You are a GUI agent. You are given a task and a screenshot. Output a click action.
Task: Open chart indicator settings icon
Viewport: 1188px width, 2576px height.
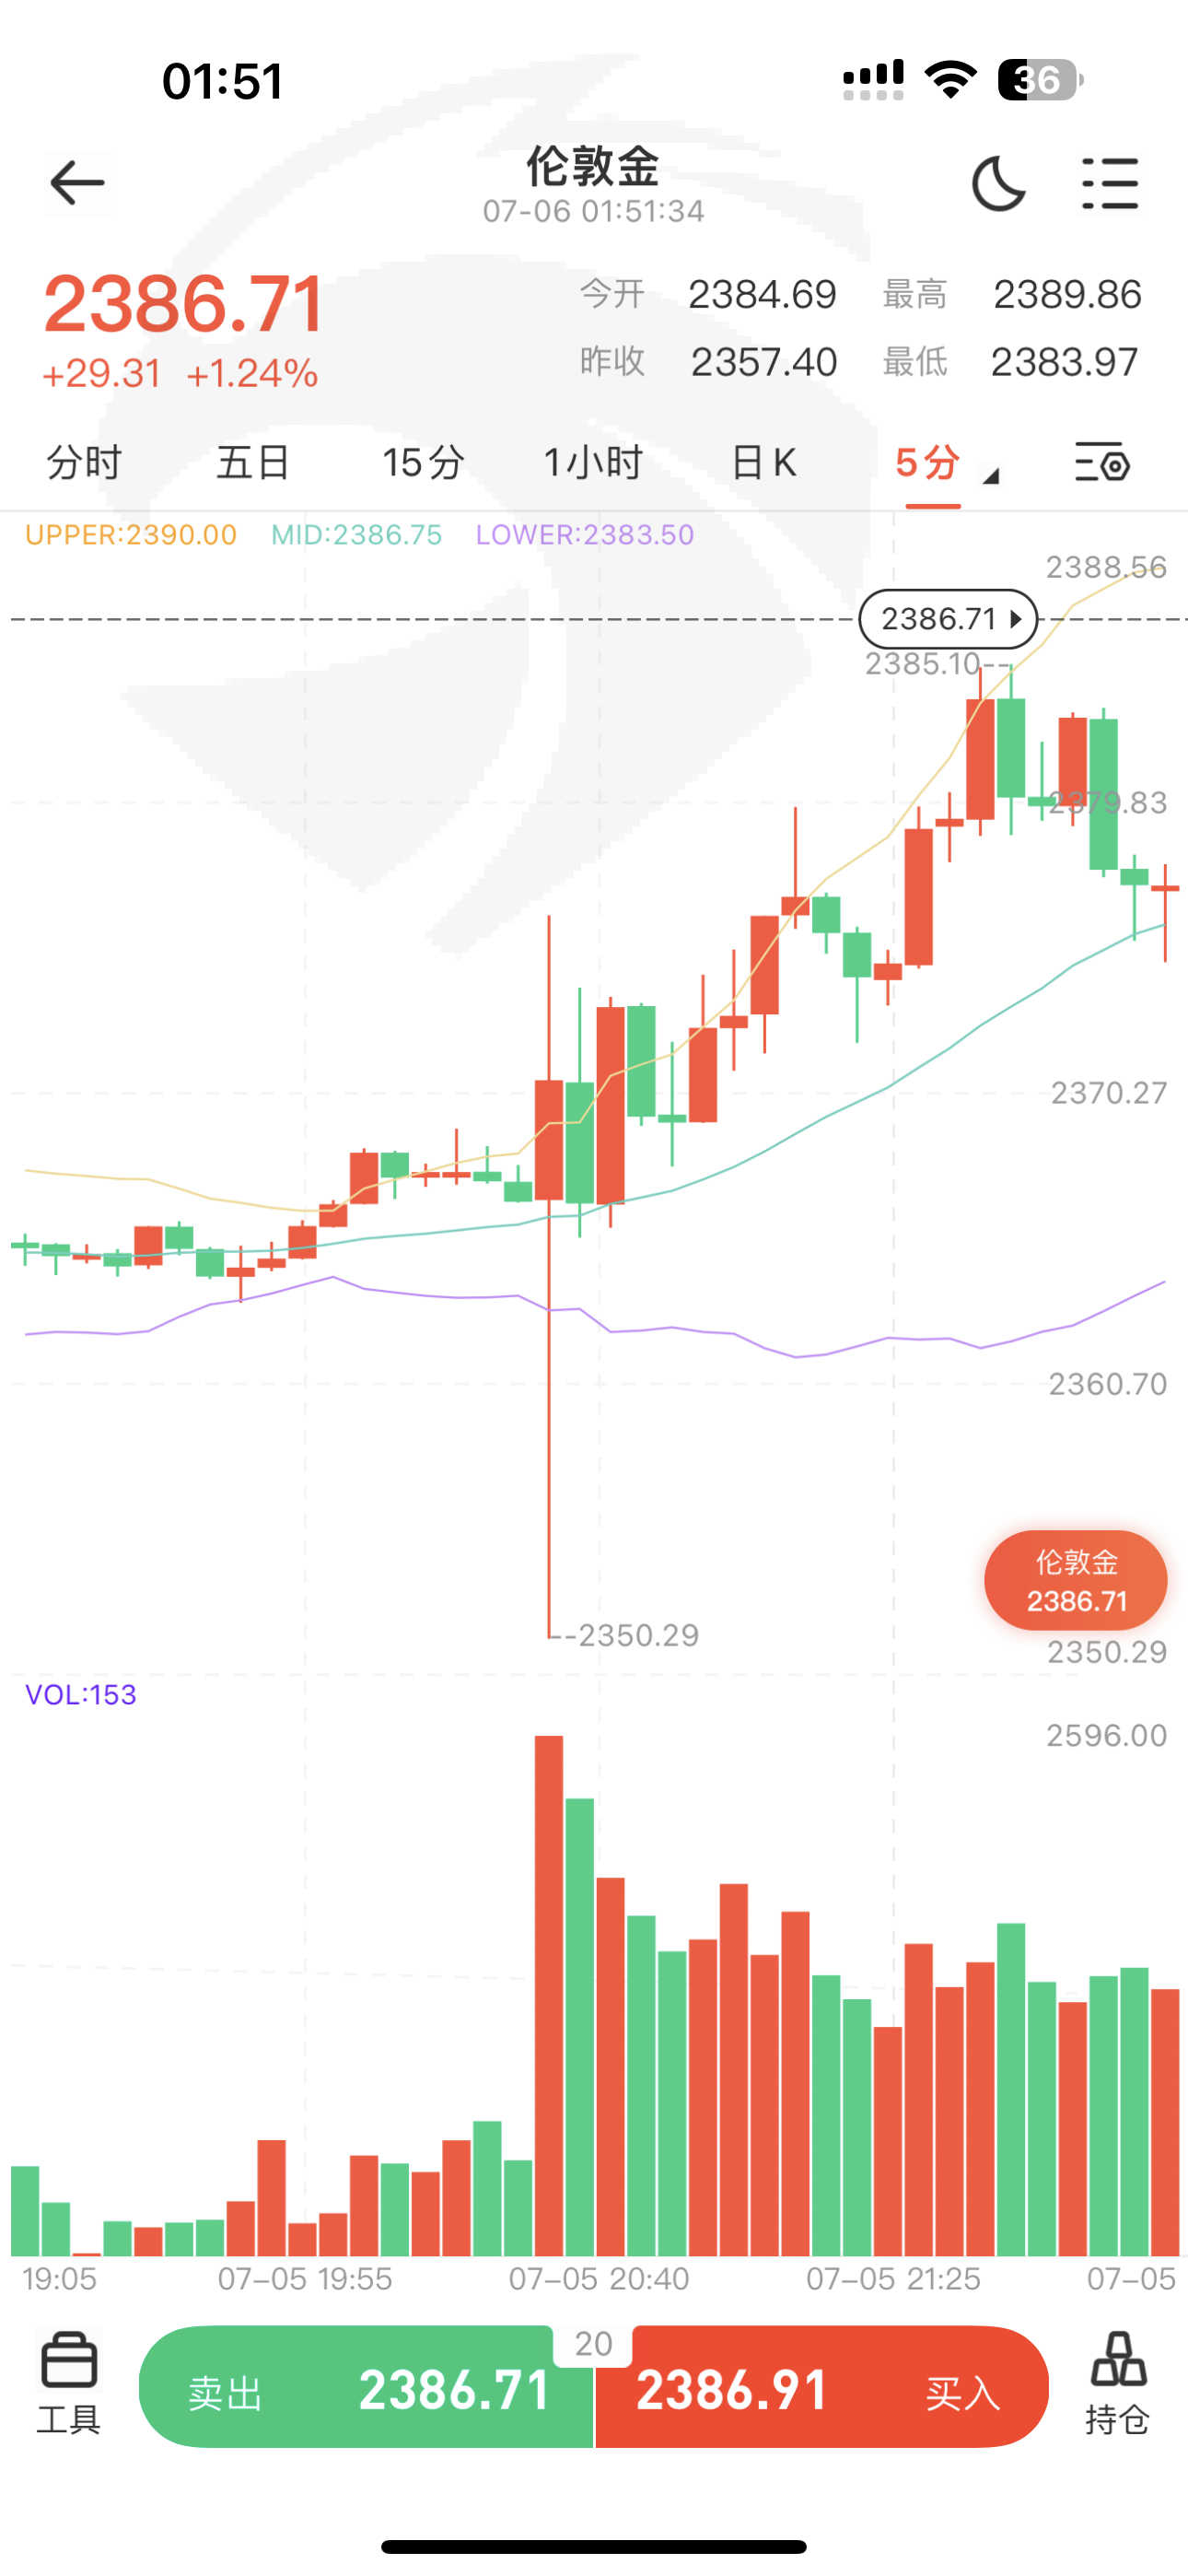pos(1102,464)
